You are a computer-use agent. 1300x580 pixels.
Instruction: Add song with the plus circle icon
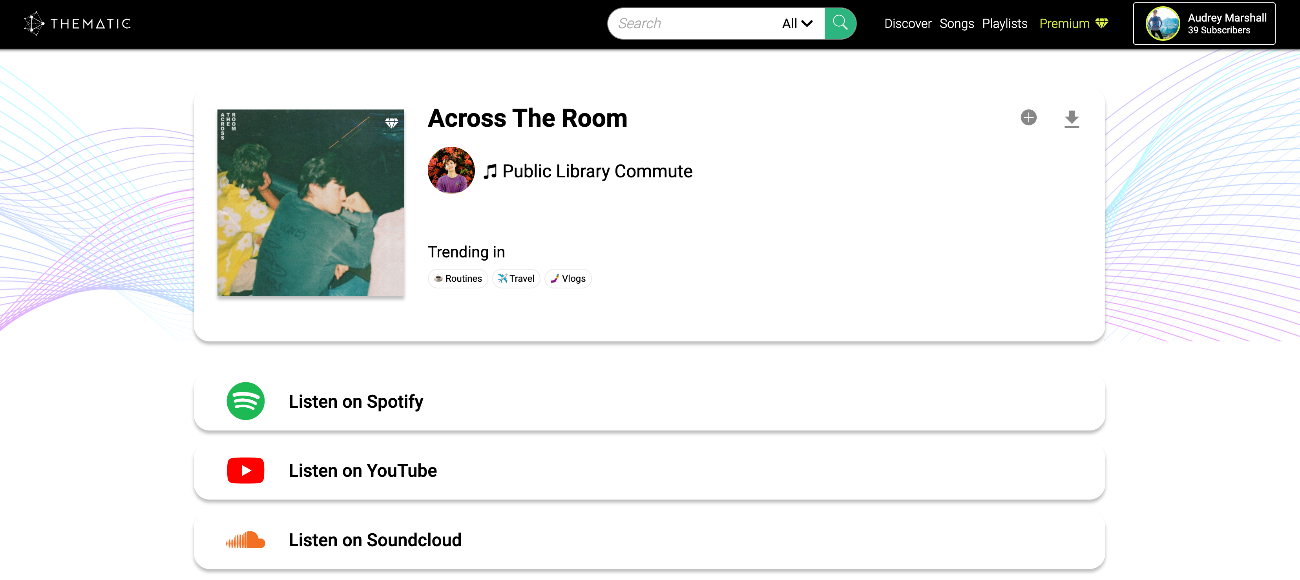point(1028,117)
